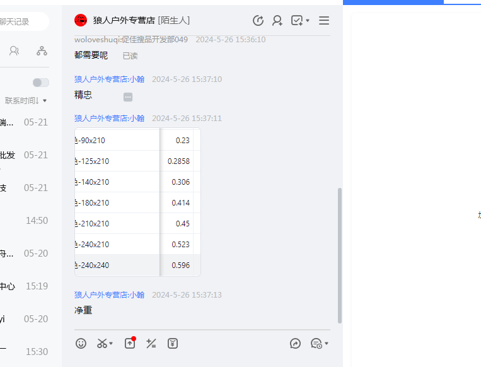This screenshot has width=481, height=367.
Task: Click the quick reply clock bubble icon
Action: click(x=316, y=344)
